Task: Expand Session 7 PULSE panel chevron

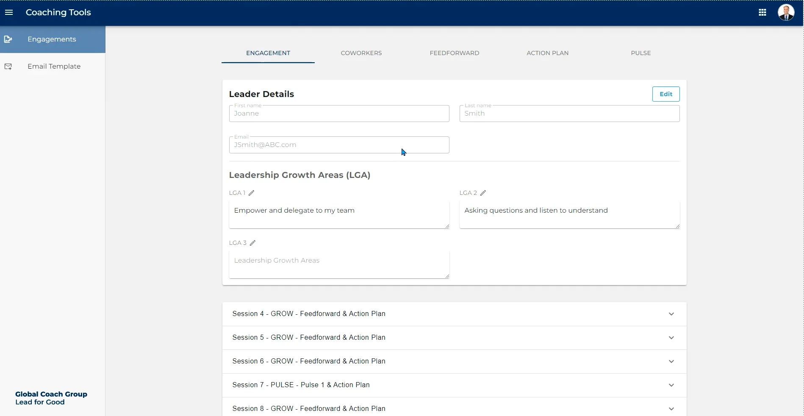Action: click(x=671, y=385)
